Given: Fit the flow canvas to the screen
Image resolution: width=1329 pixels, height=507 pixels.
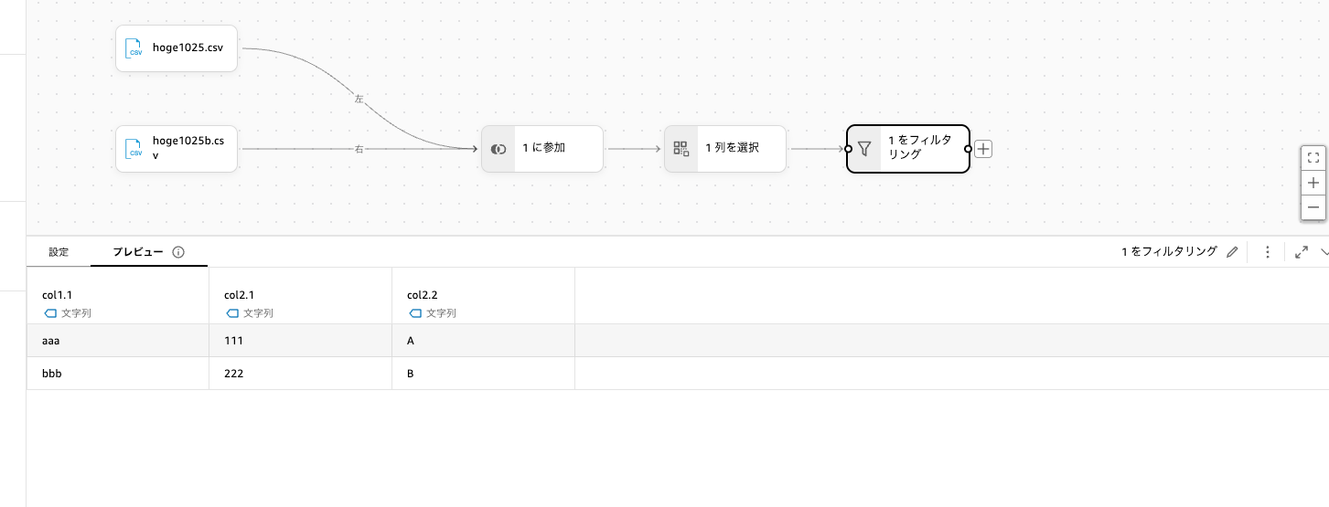Looking at the screenshot, I should click(1313, 157).
